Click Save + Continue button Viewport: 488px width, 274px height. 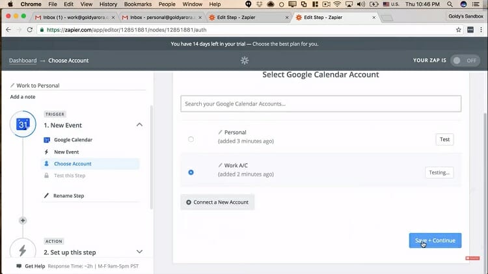(435, 240)
